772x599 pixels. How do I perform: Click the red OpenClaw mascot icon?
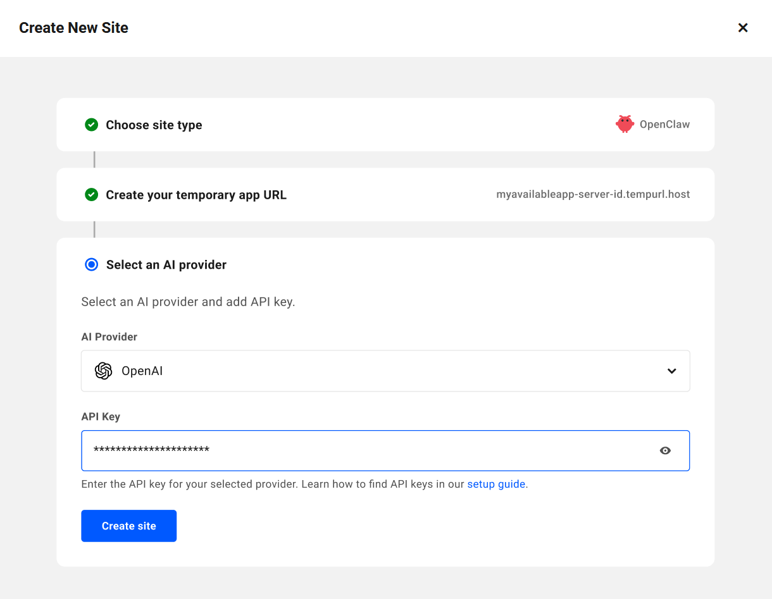625,124
